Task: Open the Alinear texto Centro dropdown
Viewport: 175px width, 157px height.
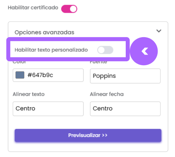Action: 48,109
